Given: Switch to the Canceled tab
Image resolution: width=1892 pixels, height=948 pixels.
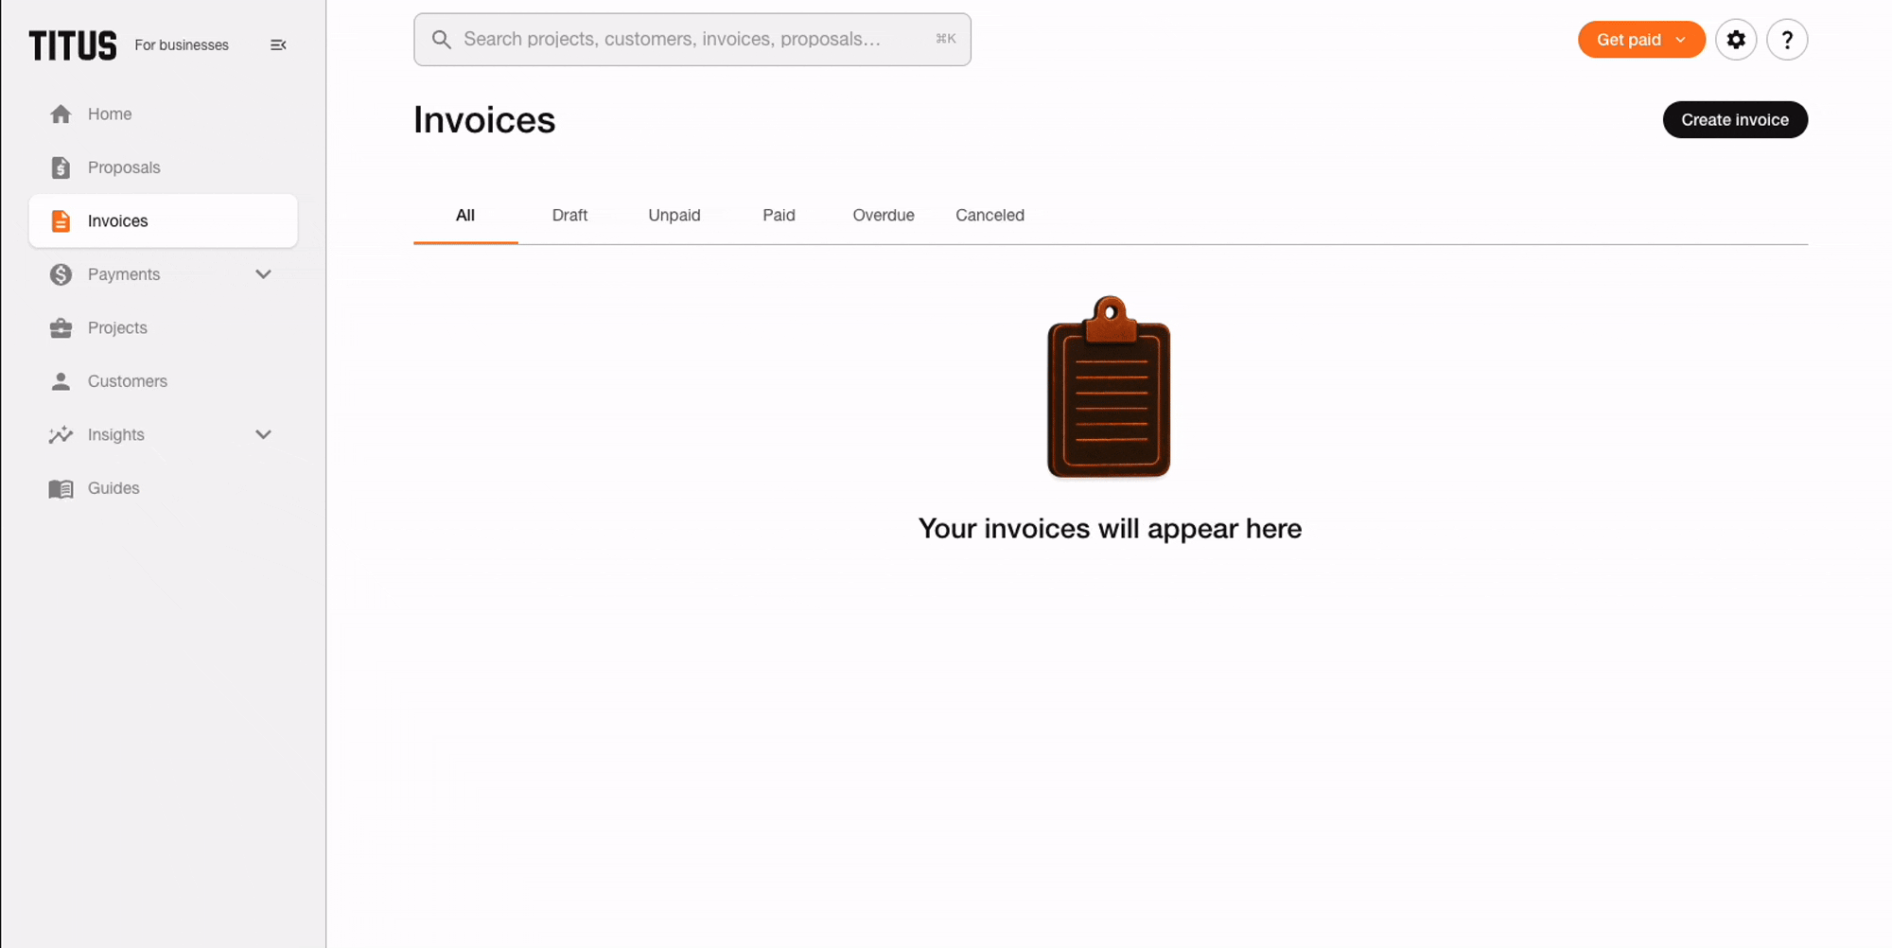Looking at the screenshot, I should pos(990,216).
